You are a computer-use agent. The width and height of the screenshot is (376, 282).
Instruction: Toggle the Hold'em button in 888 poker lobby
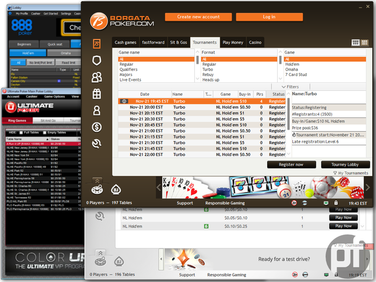[x=28, y=53]
